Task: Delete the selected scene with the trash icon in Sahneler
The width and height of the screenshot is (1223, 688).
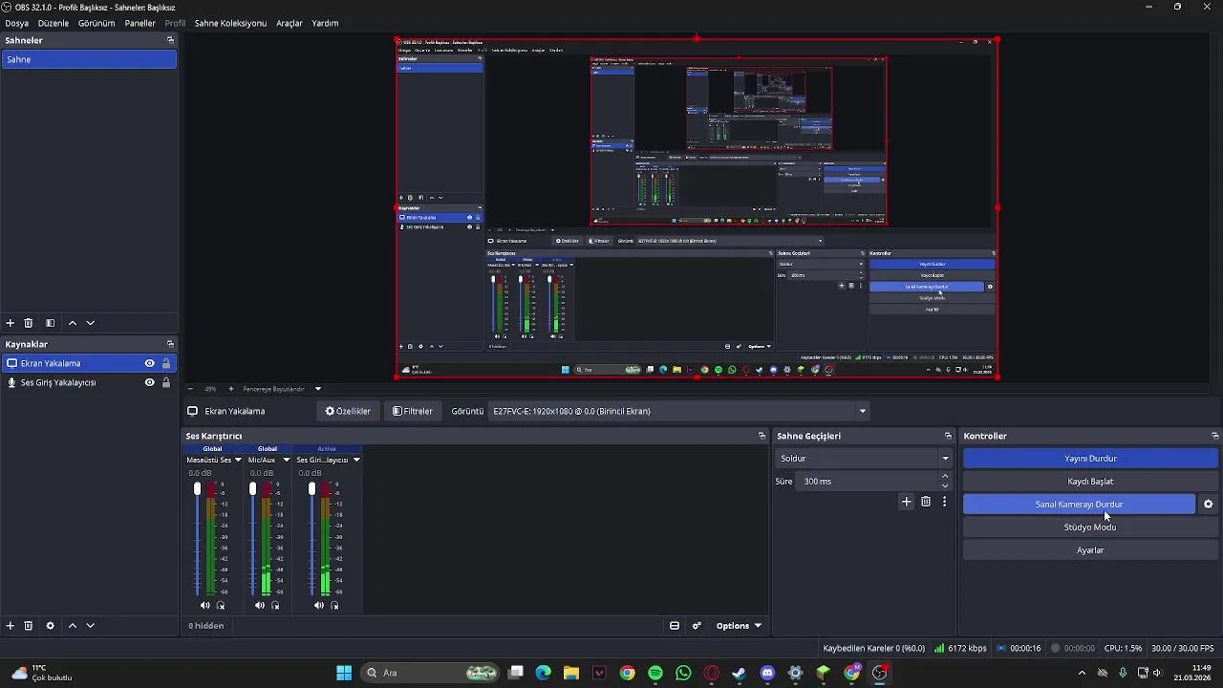Action: click(x=29, y=323)
